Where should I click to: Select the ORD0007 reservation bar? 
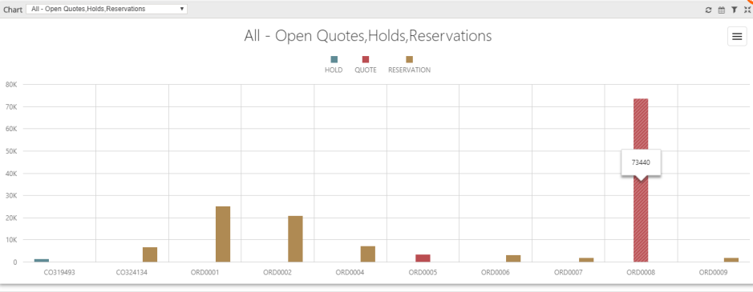point(586,260)
